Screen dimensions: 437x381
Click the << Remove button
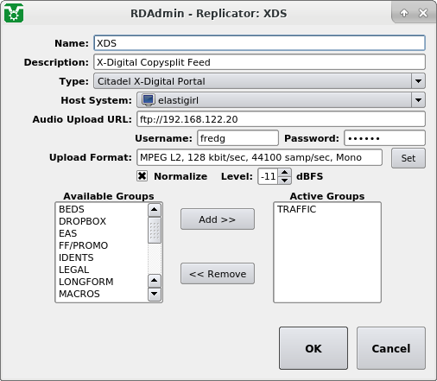[218, 274]
